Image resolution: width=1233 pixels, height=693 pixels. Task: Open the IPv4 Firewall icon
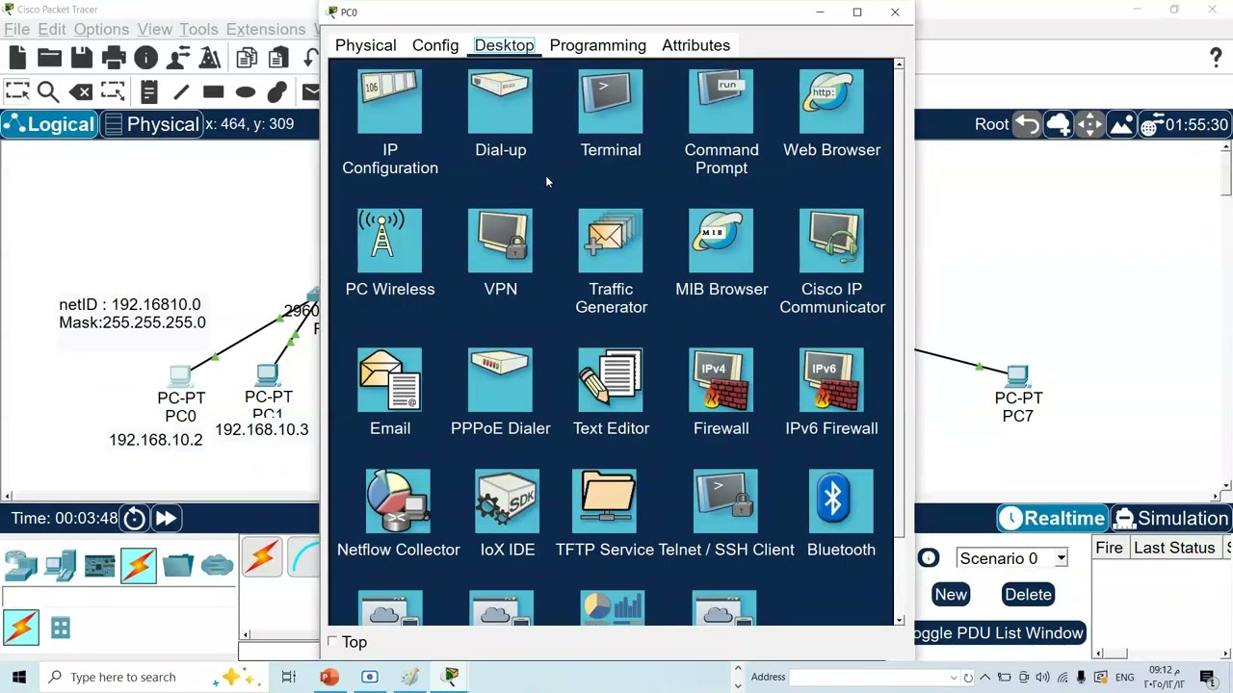pyautogui.click(x=721, y=380)
